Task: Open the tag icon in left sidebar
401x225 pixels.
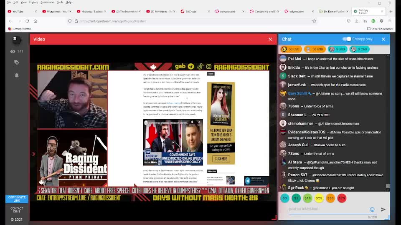Action: pos(17,62)
